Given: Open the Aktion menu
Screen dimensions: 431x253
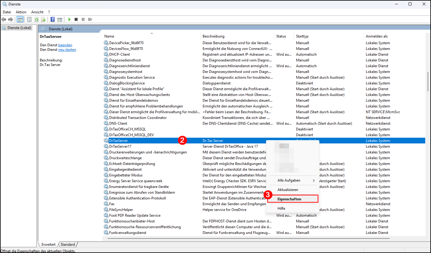Looking at the screenshot, I should pyautogui.click(x=21, y=12).
